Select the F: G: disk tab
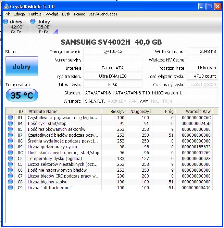Viewport: 224px width, 228px height. click(44, 26)
